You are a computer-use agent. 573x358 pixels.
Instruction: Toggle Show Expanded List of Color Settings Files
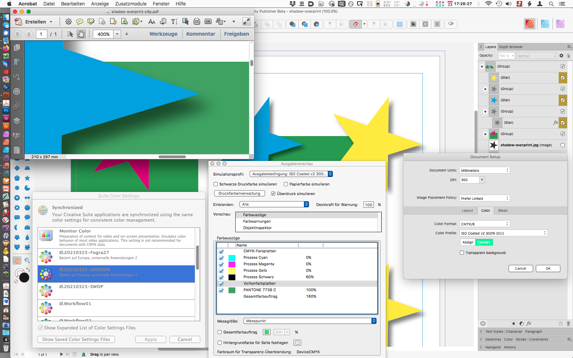[x=41, y=328]
